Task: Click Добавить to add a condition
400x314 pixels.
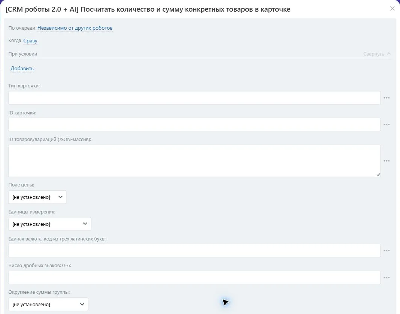Action: 22,69
